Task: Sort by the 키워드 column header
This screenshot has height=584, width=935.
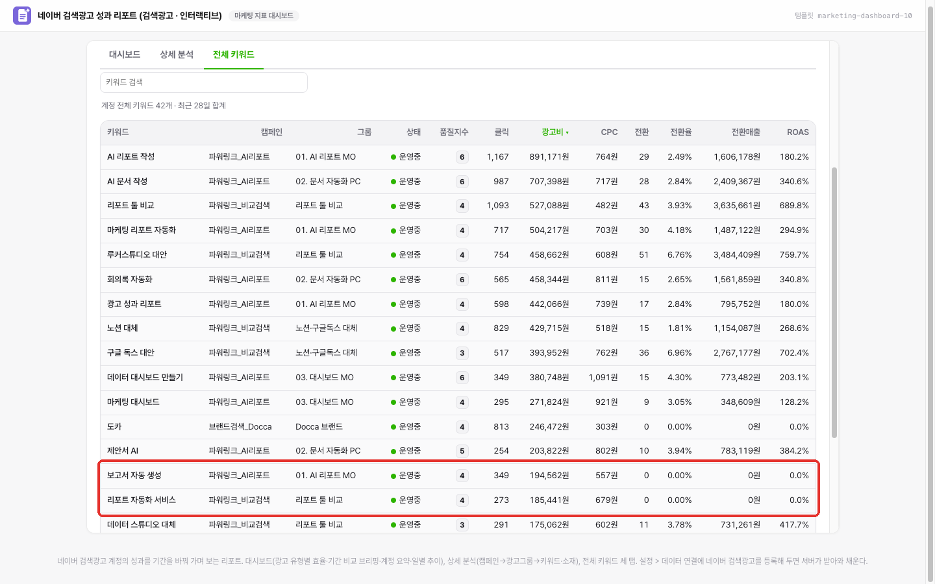Action: (118, 132)
